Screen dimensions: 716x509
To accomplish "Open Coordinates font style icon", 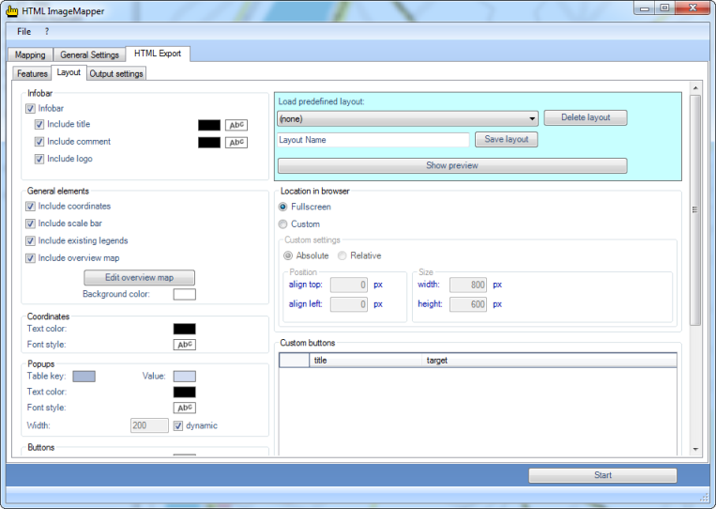I will pos(185,345).
